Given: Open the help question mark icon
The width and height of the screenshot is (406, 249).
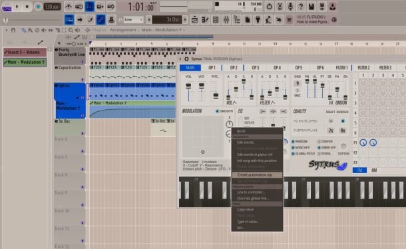Looking at the screenshot, I should [301, 7].
